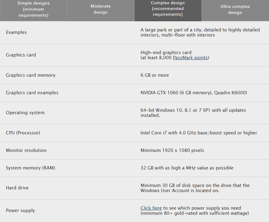
Task: Click the Power supply row label
Action: pyautogui.click(x=20, y=211)
